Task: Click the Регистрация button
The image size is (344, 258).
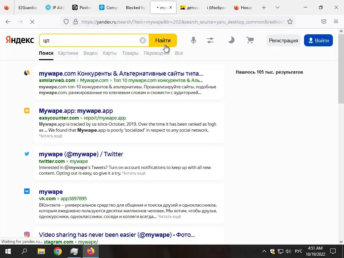Action: pos(283,40)
